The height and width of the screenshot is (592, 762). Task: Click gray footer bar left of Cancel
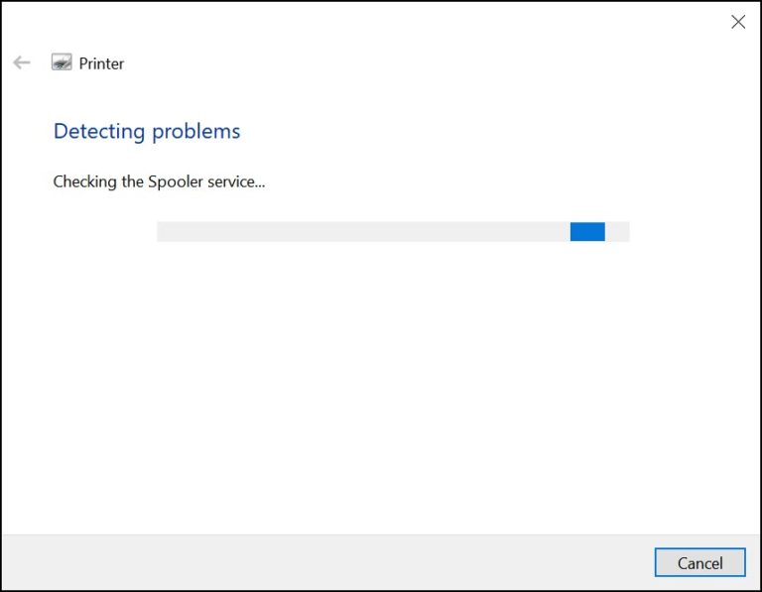click(317, 562)
